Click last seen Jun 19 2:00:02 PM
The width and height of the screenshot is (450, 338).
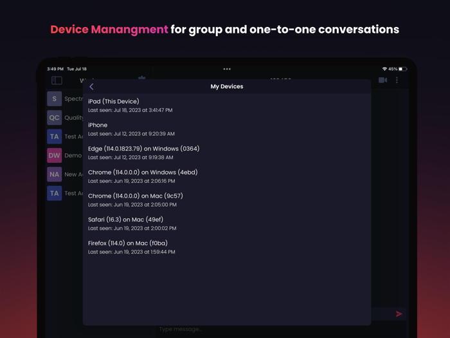point(132,228)
